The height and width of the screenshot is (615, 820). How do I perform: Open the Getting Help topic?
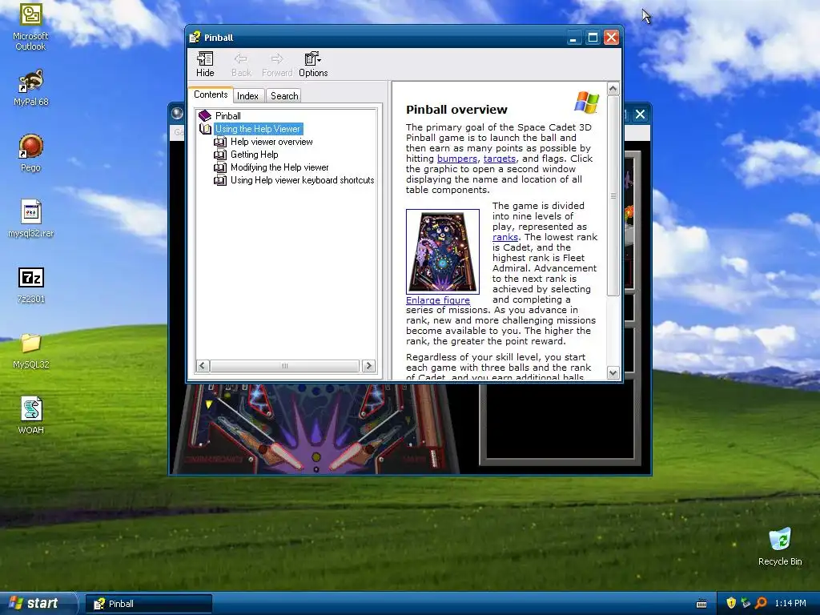pos(254,155)
